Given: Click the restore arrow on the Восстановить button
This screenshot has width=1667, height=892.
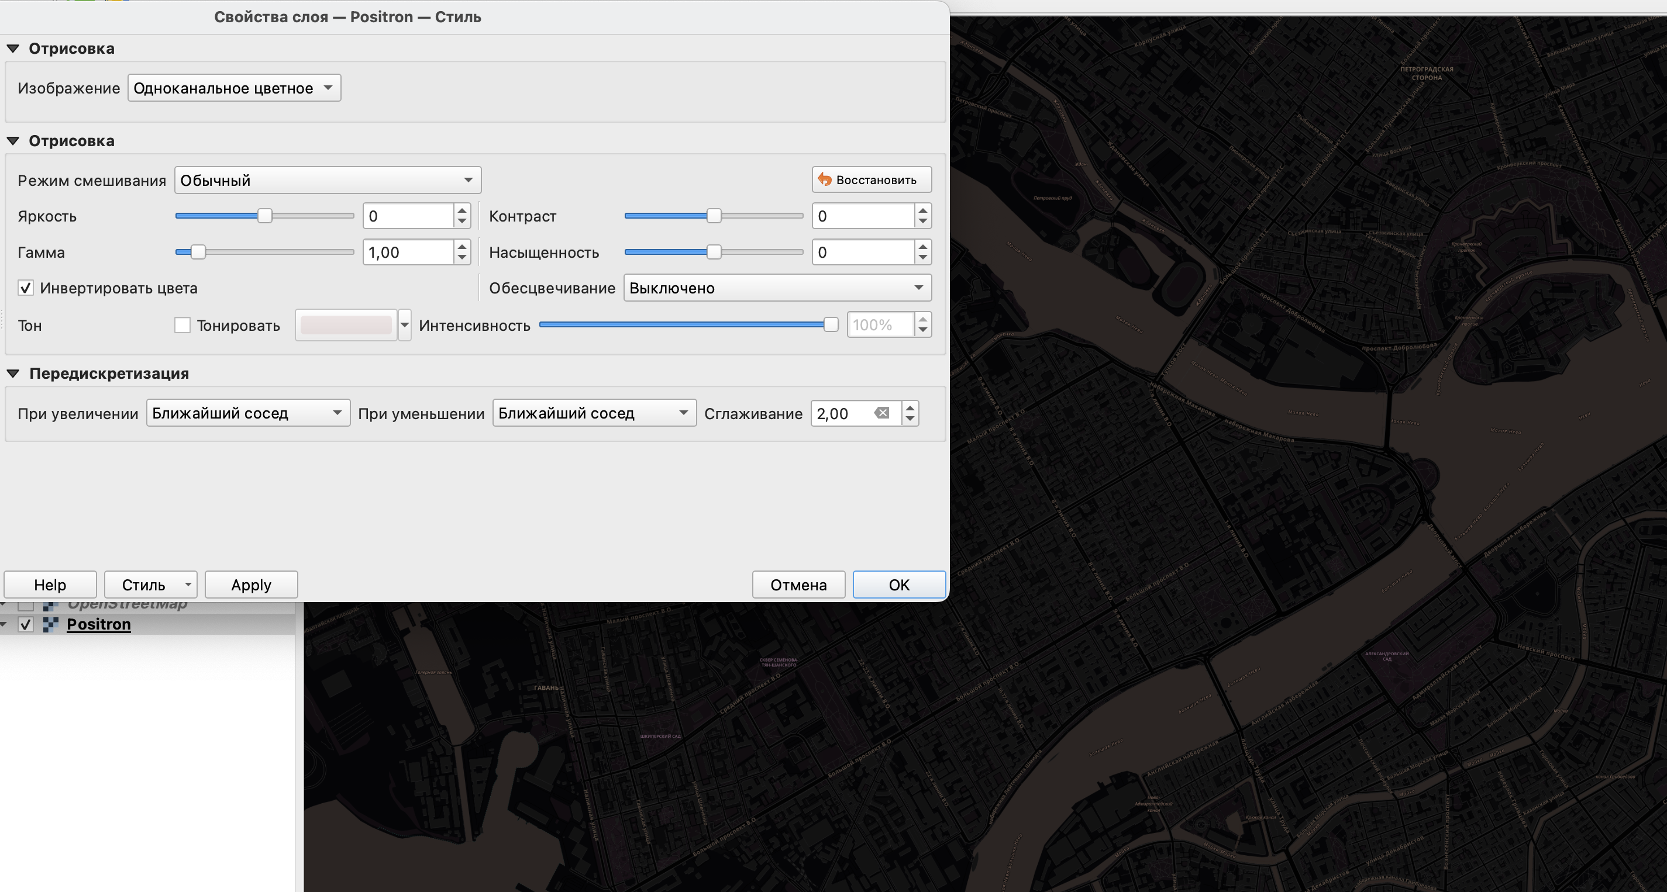Looking at the screenshot, I should coord(825,180).
